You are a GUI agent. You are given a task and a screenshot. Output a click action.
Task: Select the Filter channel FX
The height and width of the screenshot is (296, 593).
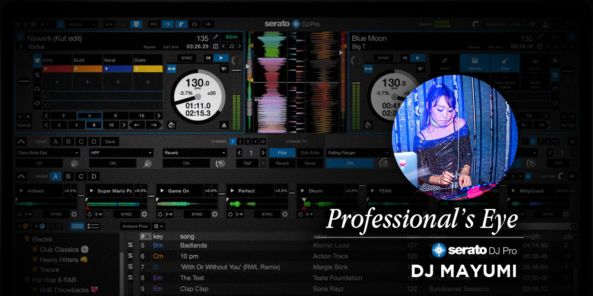pyautogui.click(x=282, y=153)
